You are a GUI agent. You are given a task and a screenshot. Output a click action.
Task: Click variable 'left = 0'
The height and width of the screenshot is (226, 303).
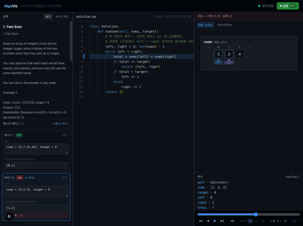205,198
